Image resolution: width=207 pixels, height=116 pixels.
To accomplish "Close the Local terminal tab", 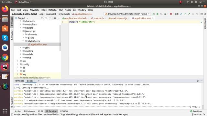I will click(x=35, y=81).
